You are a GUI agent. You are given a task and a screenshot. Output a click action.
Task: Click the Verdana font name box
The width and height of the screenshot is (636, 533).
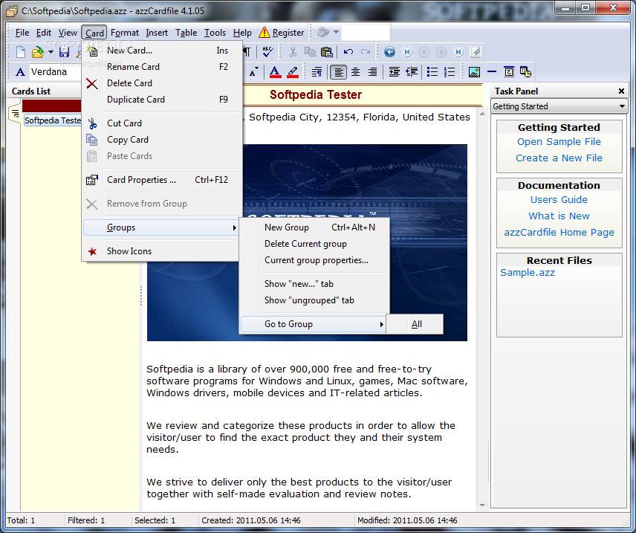pos(56,72)
